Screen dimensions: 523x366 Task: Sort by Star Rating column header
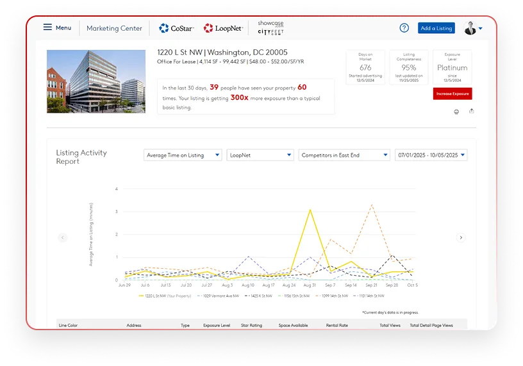point(251,326)
